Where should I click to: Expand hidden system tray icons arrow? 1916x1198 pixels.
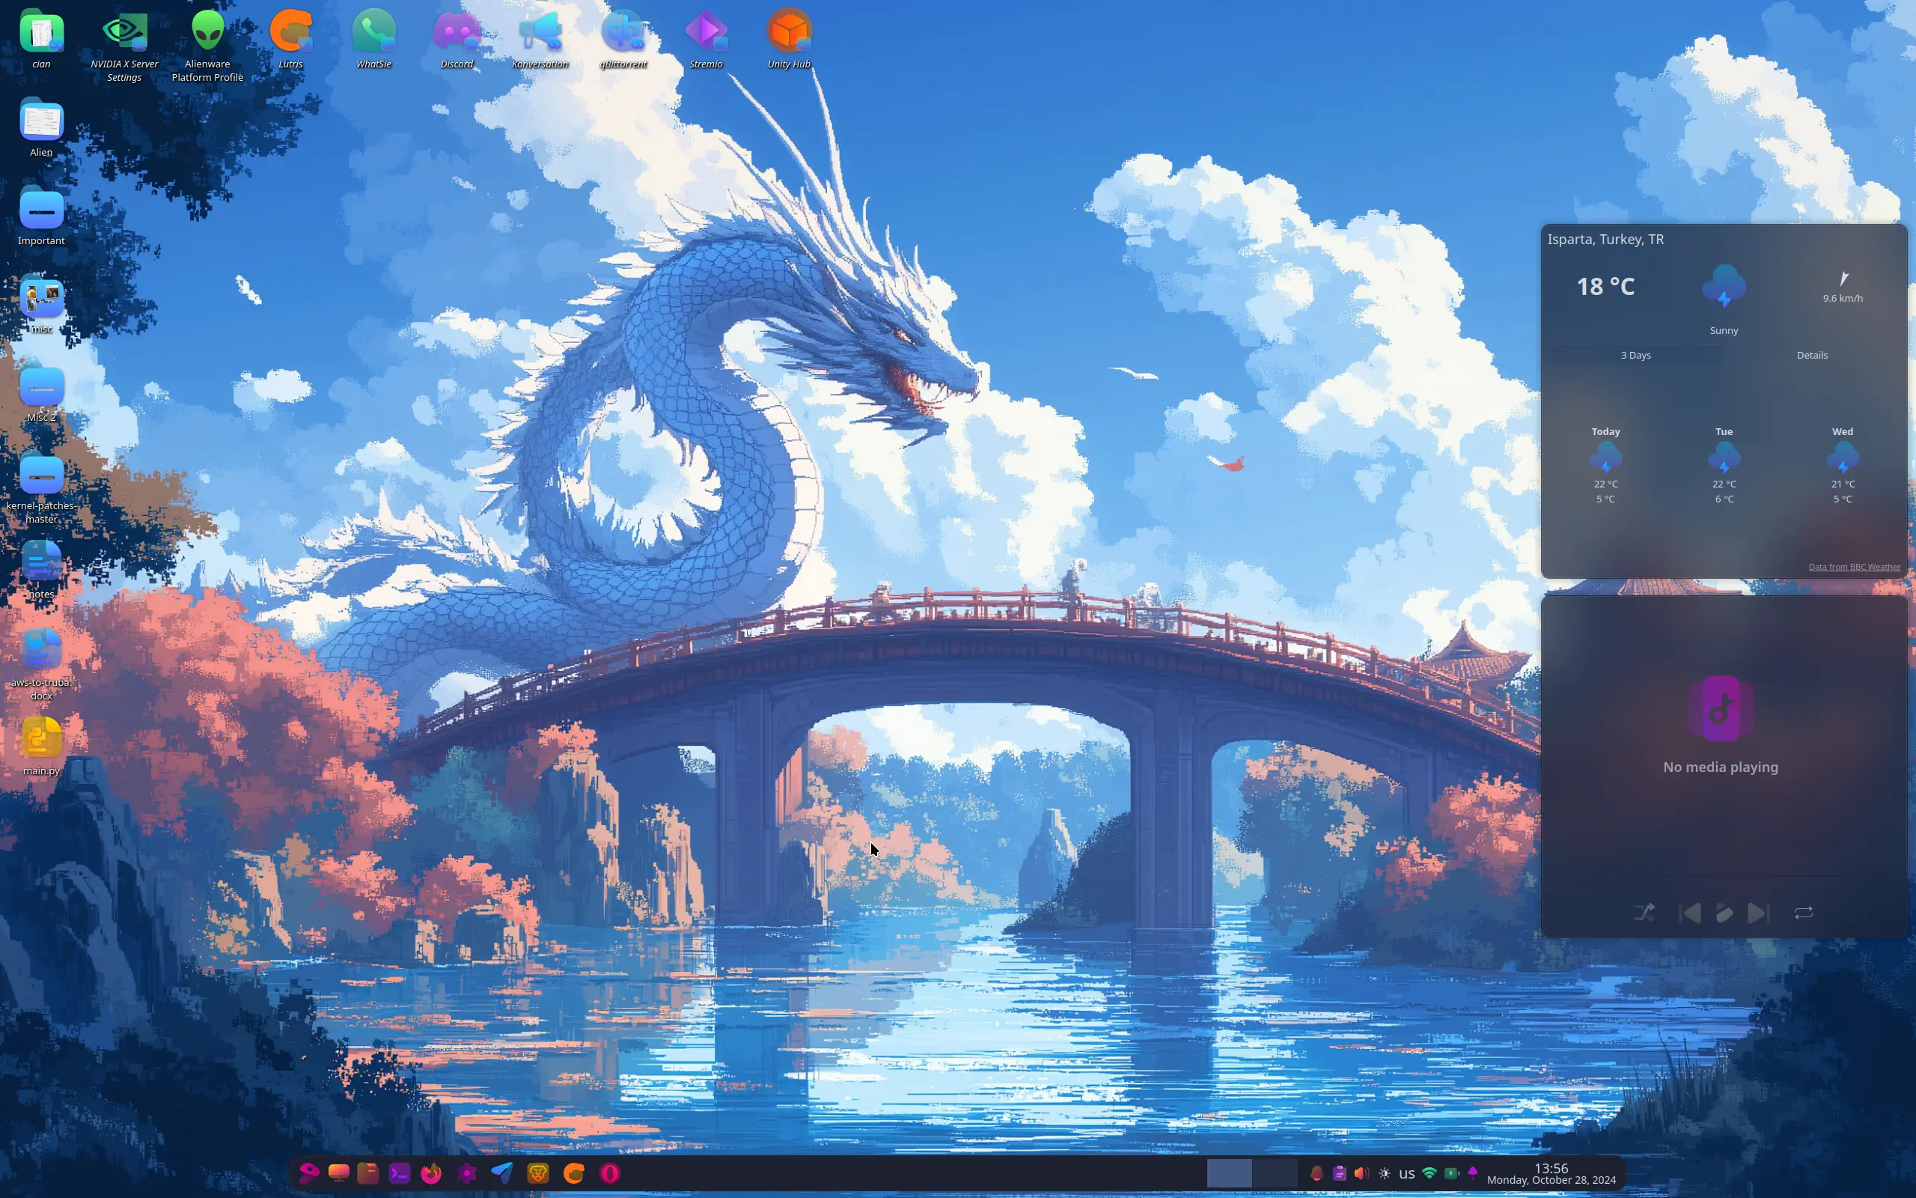coord(1473,1172)
